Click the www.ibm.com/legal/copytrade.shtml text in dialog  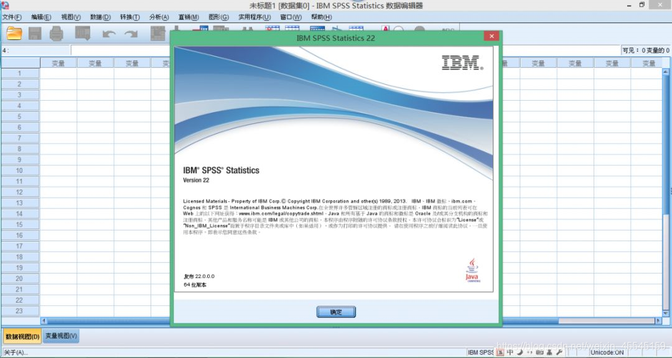click(281, 213)
